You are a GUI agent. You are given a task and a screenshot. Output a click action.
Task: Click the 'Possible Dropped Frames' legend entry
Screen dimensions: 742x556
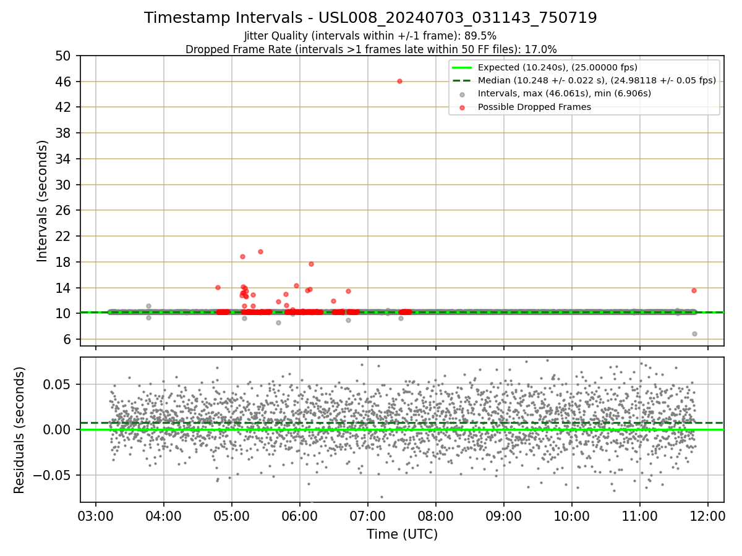[534, 107]
